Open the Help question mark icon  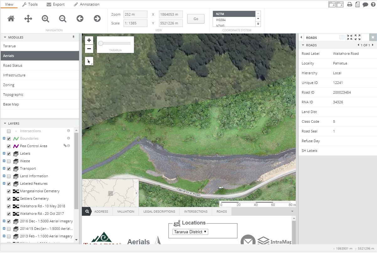(x=373, y=4)
